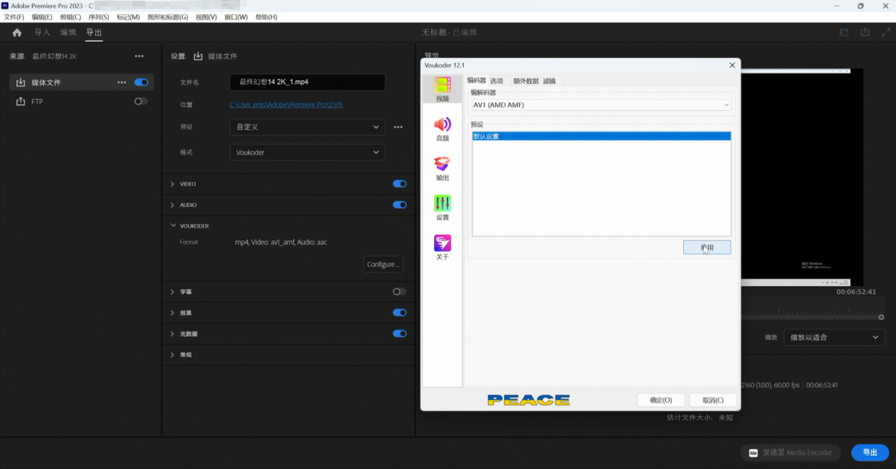This screenshot has height=469, width=896.
Task: Switch to the 选项 tab in Voukoder
Action: pyautogui.click(x=496, y=81)
